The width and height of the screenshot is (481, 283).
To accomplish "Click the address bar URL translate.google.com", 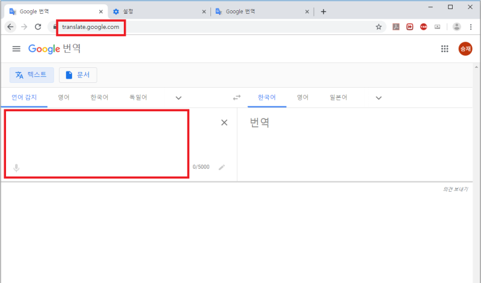I will [91, 27].
